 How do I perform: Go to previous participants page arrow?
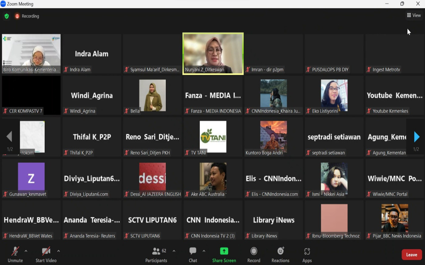[9, 137]
